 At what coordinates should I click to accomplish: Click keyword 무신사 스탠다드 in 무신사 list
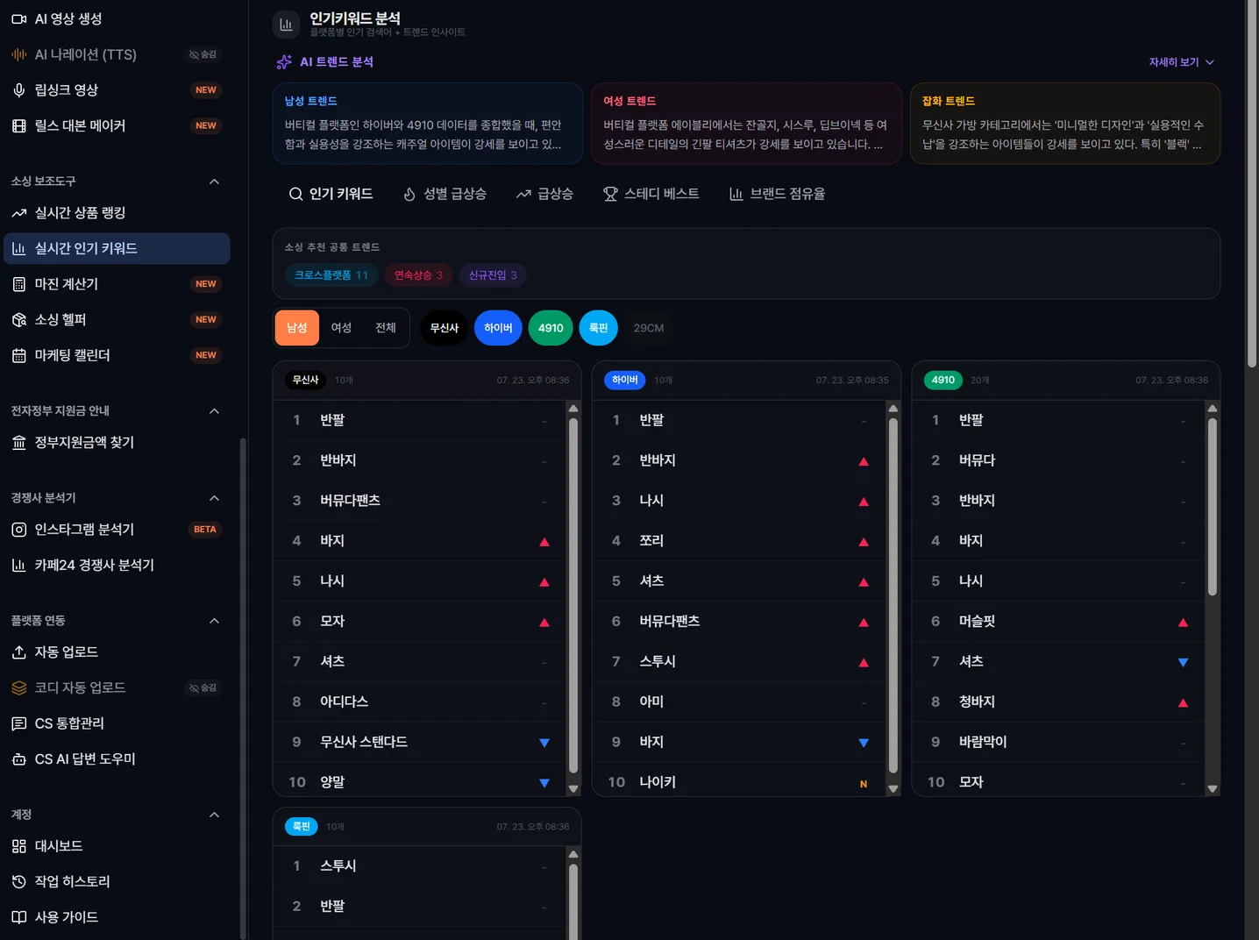click(x=364, y=743)
